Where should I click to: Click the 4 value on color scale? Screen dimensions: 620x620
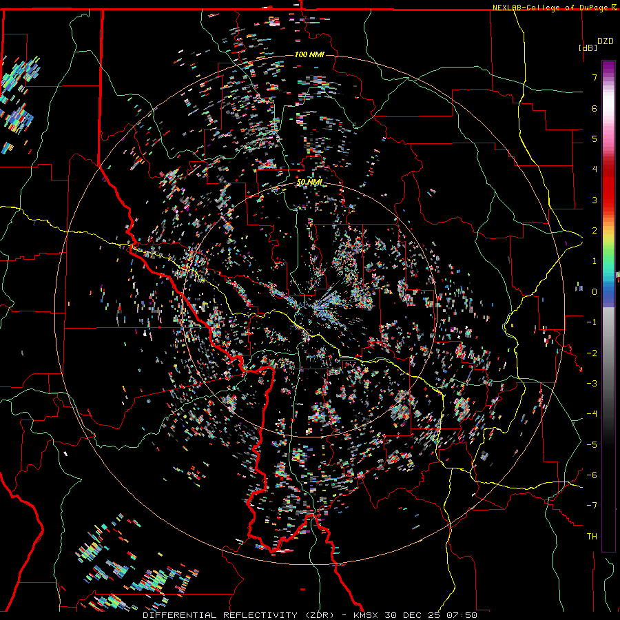595,169
